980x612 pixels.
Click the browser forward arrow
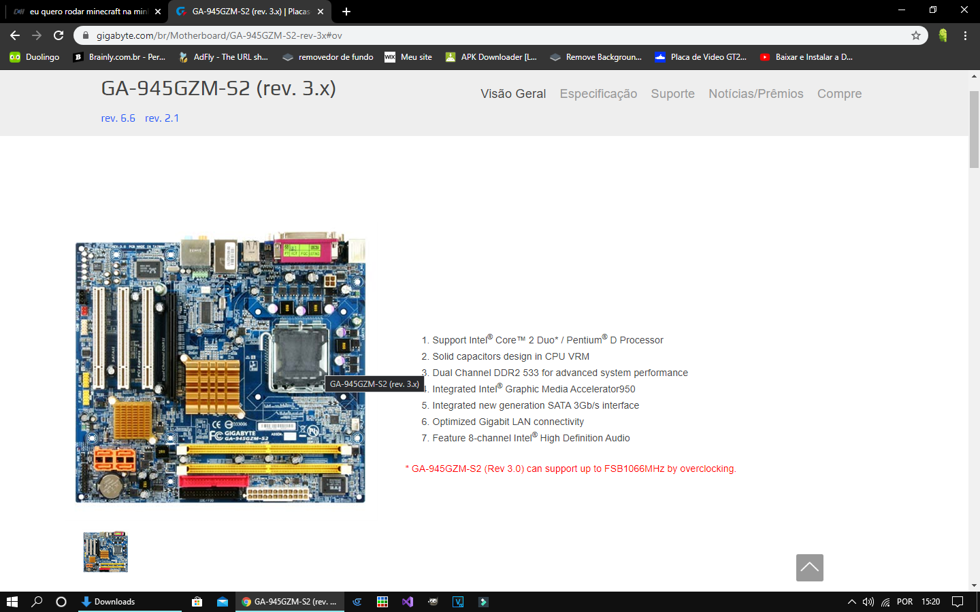point(37,35)
